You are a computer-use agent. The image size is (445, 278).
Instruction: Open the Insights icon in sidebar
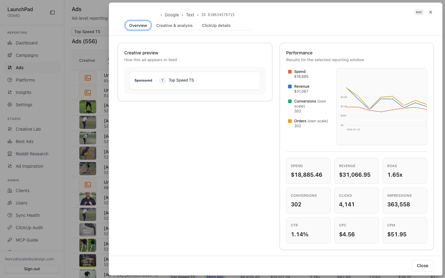tap(10, 92)
